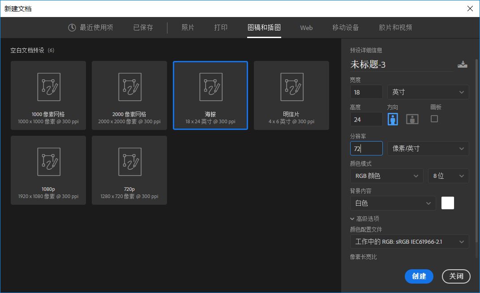The height and width of the screenshot is (293, 480).
Task: Open the 移动设备 tab
Action: click(345, 28)
